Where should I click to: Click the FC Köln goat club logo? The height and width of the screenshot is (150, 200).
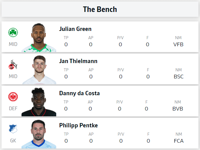click(x=13, y=65)
